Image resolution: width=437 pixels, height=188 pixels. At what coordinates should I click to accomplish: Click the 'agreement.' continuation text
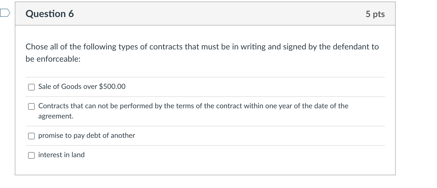[x=56, y=116]
